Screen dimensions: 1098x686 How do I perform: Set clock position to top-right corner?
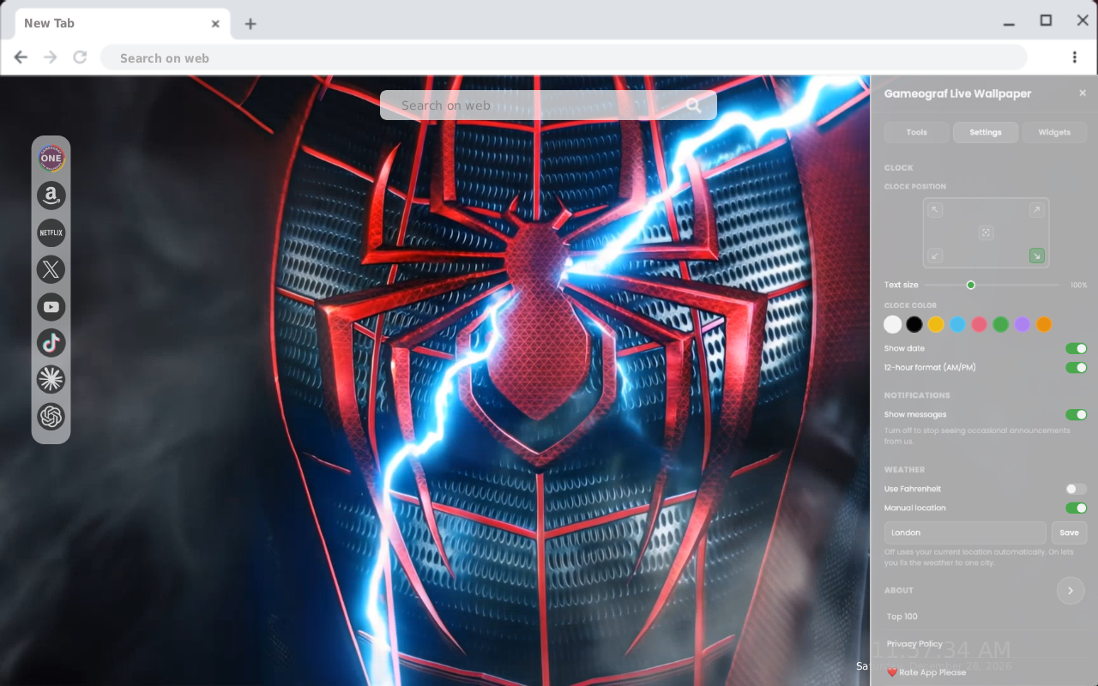point(1037,210)
